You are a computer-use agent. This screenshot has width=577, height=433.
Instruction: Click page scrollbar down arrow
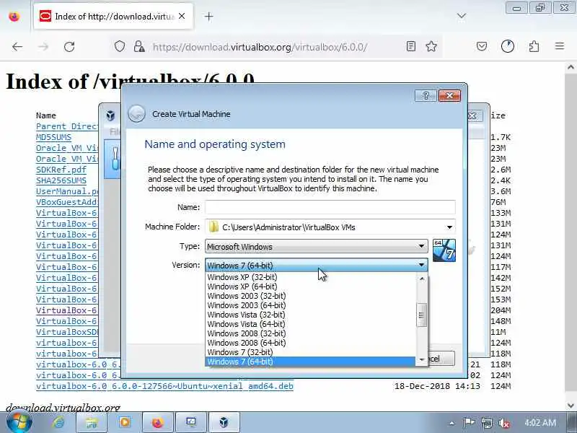571,406
